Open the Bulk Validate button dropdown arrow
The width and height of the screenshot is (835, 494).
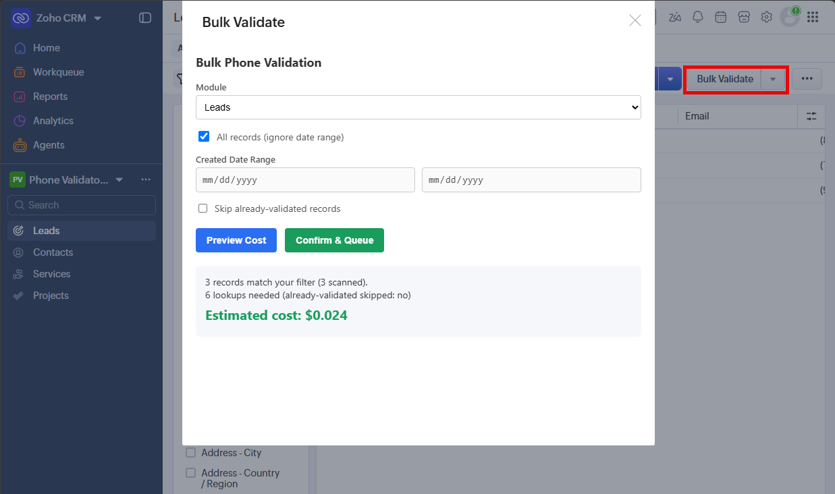point(773,79)
